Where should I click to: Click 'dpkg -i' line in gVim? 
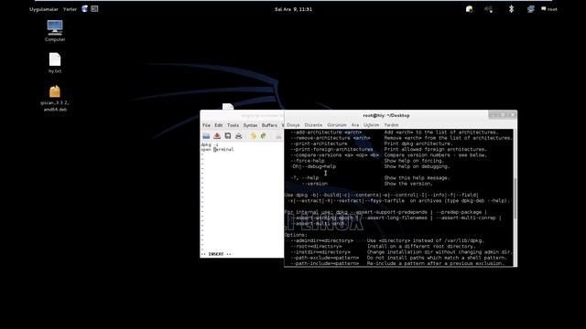point(210,144)
